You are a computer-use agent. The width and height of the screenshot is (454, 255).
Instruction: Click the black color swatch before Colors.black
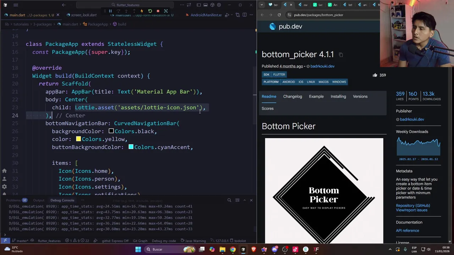point(111,131)
